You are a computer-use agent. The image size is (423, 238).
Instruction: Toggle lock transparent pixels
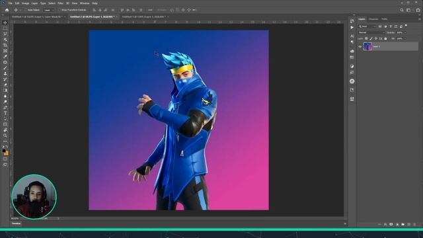366,38
